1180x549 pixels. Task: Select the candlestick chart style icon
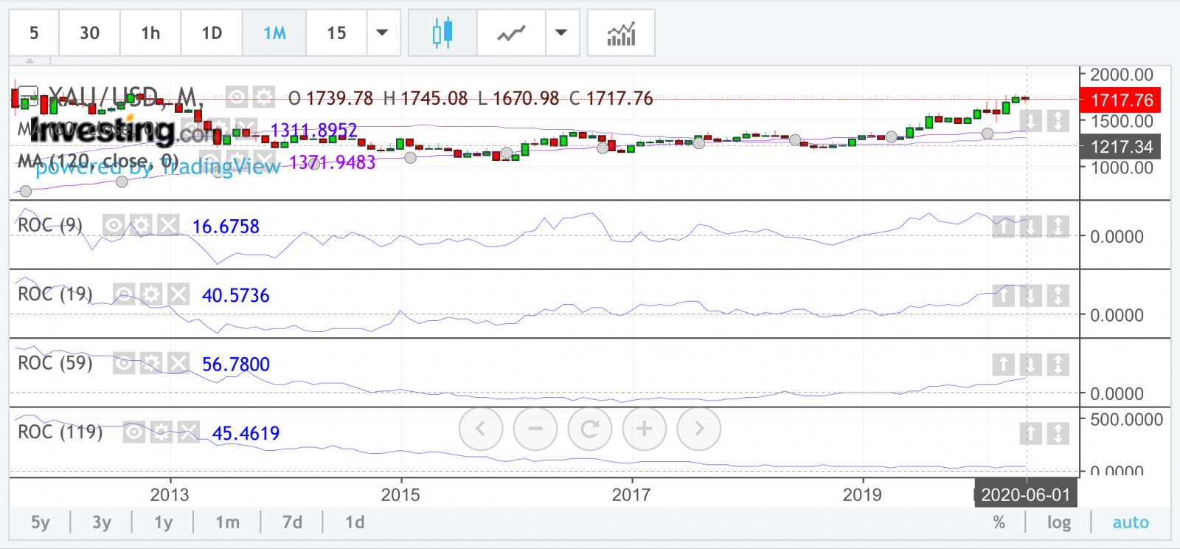point(442,33)
